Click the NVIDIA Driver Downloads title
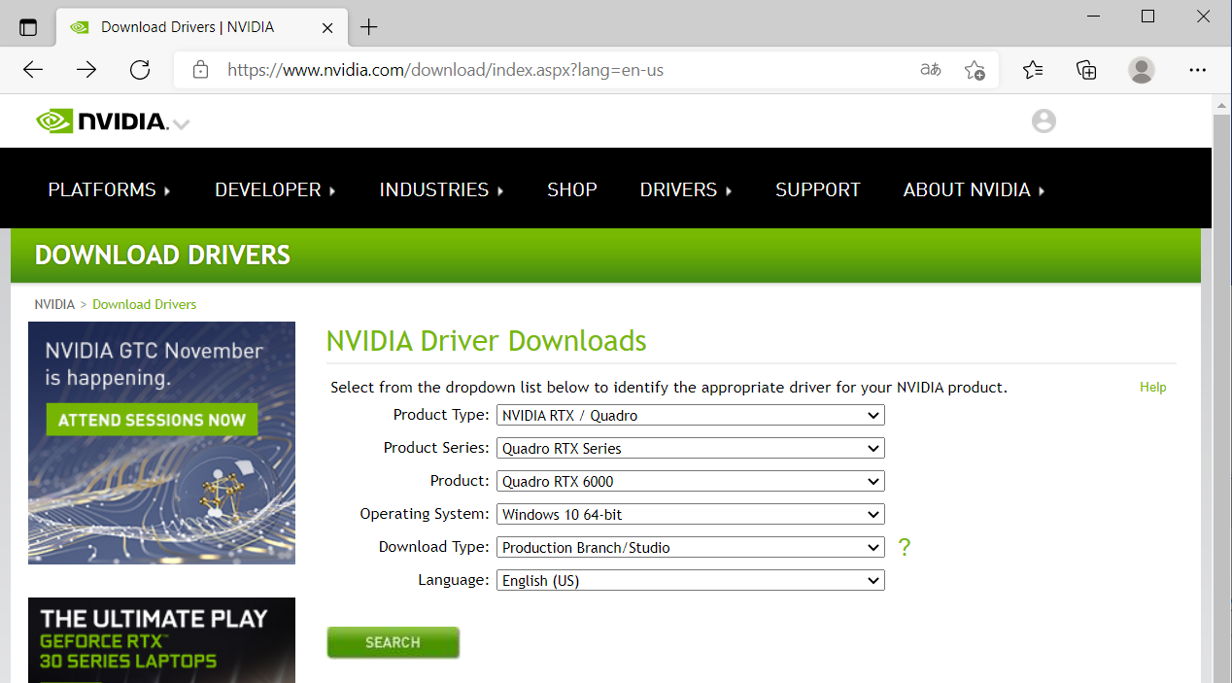 486,341
